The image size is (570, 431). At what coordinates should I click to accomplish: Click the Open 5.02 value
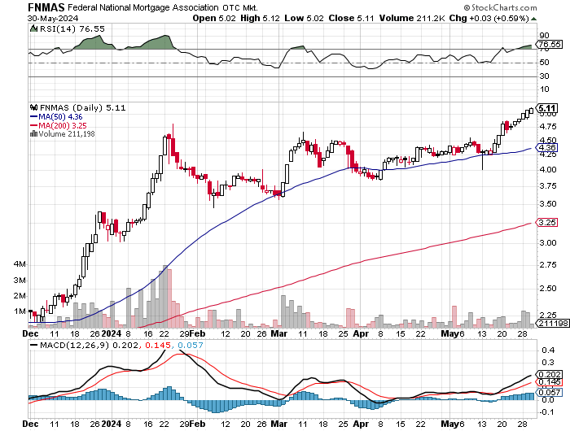click(x=214, y=18)
